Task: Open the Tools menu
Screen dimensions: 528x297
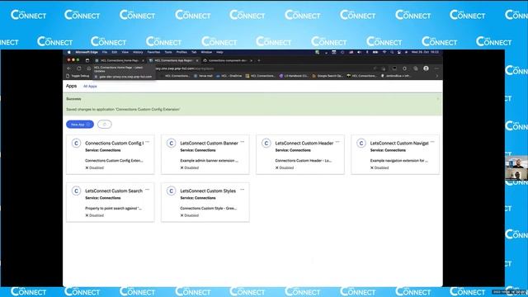Action: [168, 52]
